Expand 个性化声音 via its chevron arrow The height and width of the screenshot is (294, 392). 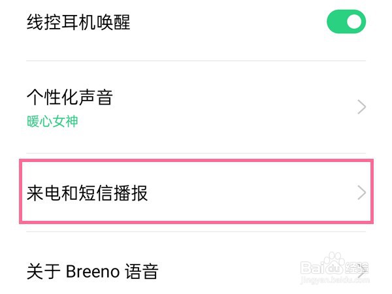[x=362, y=108]
